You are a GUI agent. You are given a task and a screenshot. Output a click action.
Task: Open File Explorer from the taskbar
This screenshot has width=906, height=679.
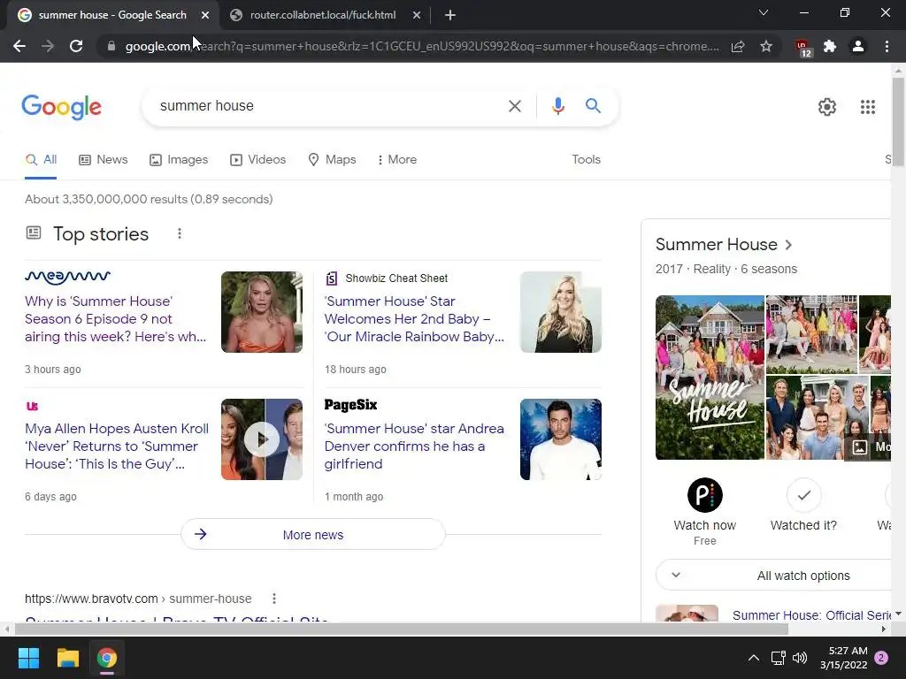67,658
